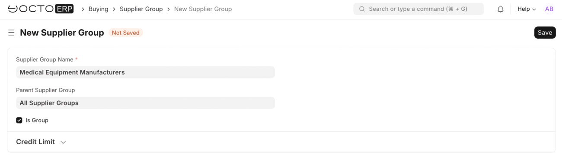Screen dimensions: 562x155
Task: Collapse the Credit Limit section heading
Action: coord(35,142)
